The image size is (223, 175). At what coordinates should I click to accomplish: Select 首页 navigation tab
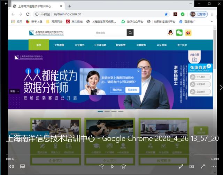(x=39, y=45)
